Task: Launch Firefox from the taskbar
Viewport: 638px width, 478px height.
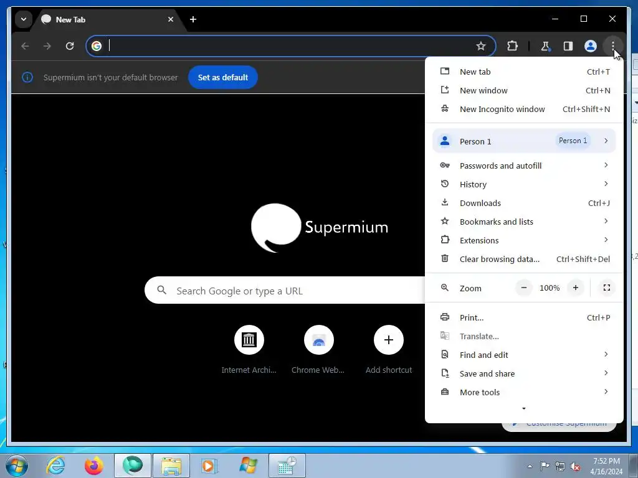Action: (x=94, y=466)
